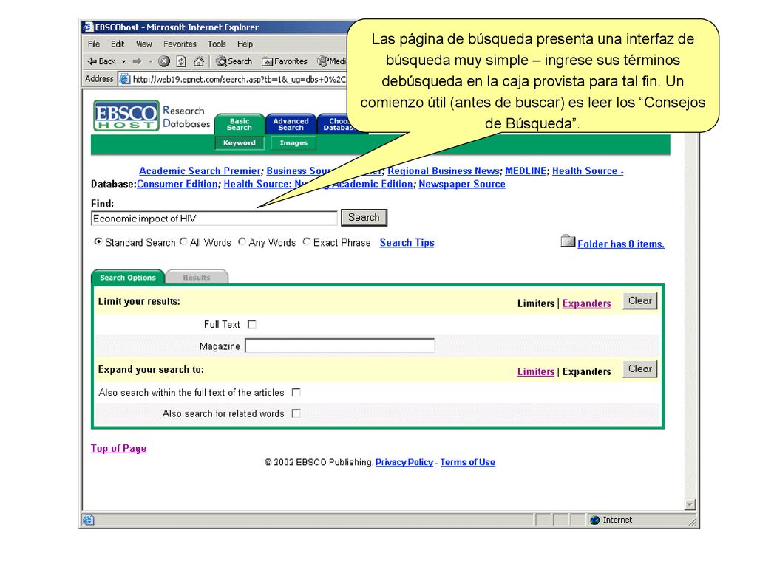Click the Find search text field
The image size is (757, 567).
[214, 219]
